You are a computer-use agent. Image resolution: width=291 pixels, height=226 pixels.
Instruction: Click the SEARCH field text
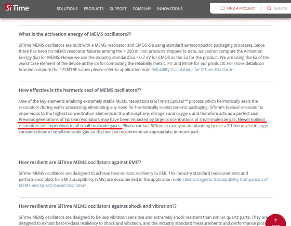281,8
